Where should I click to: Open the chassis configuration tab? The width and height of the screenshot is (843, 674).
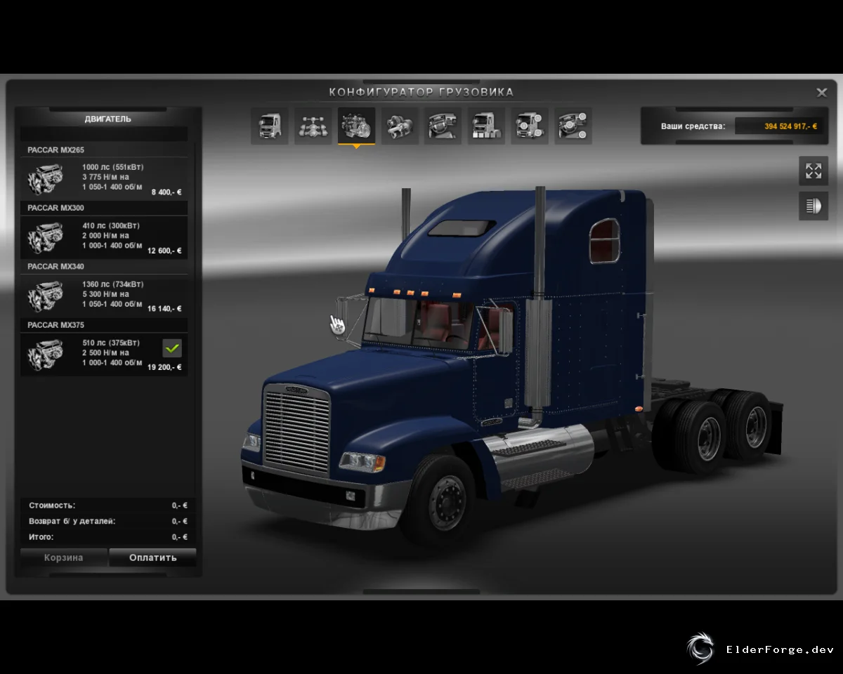pyautogui.click(x=313, y=126)
